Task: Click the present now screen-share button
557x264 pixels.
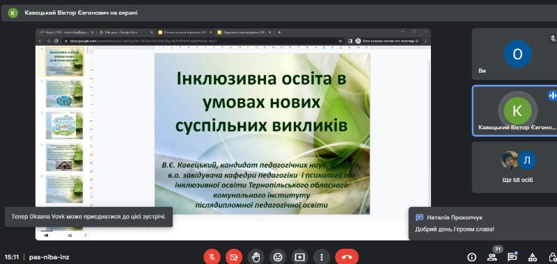Action: (x=299, y=257)
